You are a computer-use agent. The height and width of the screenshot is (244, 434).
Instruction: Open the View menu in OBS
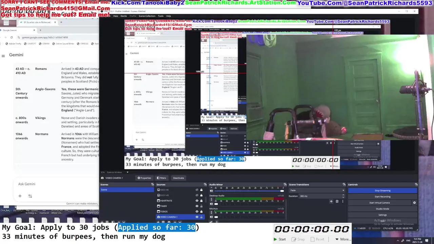(116, 16)
